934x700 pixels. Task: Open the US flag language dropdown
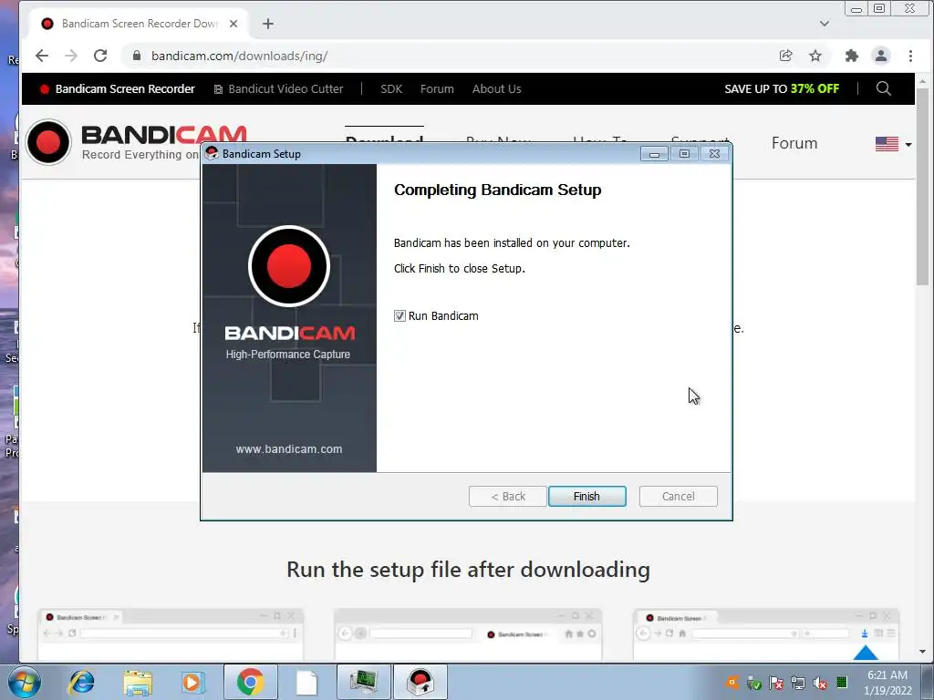pyautogui.click(x=893, y=144)
